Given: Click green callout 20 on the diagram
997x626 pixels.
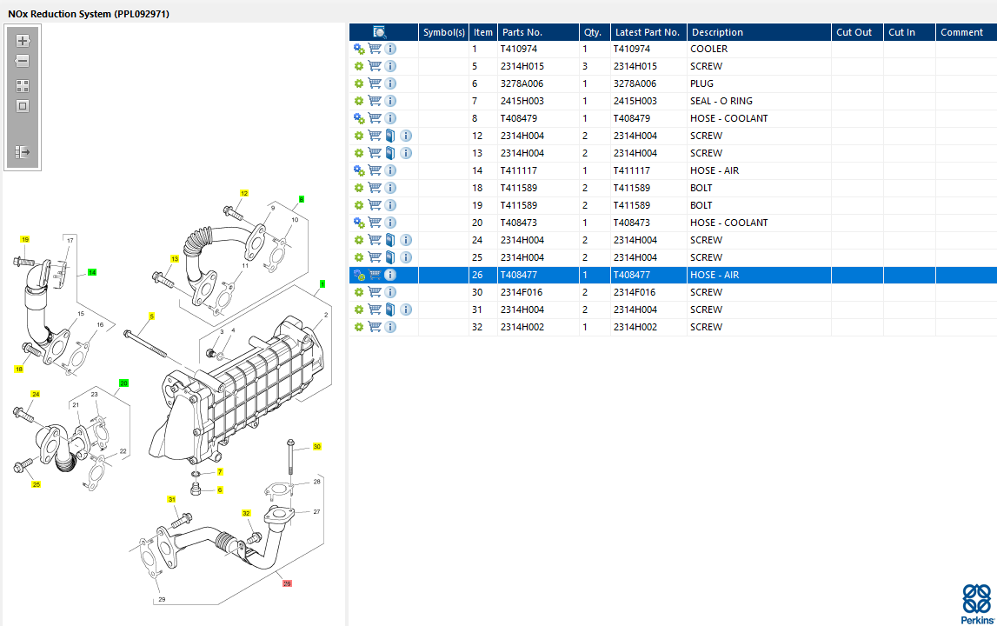Looking at the screenshot, I should (x=124, y=383).
